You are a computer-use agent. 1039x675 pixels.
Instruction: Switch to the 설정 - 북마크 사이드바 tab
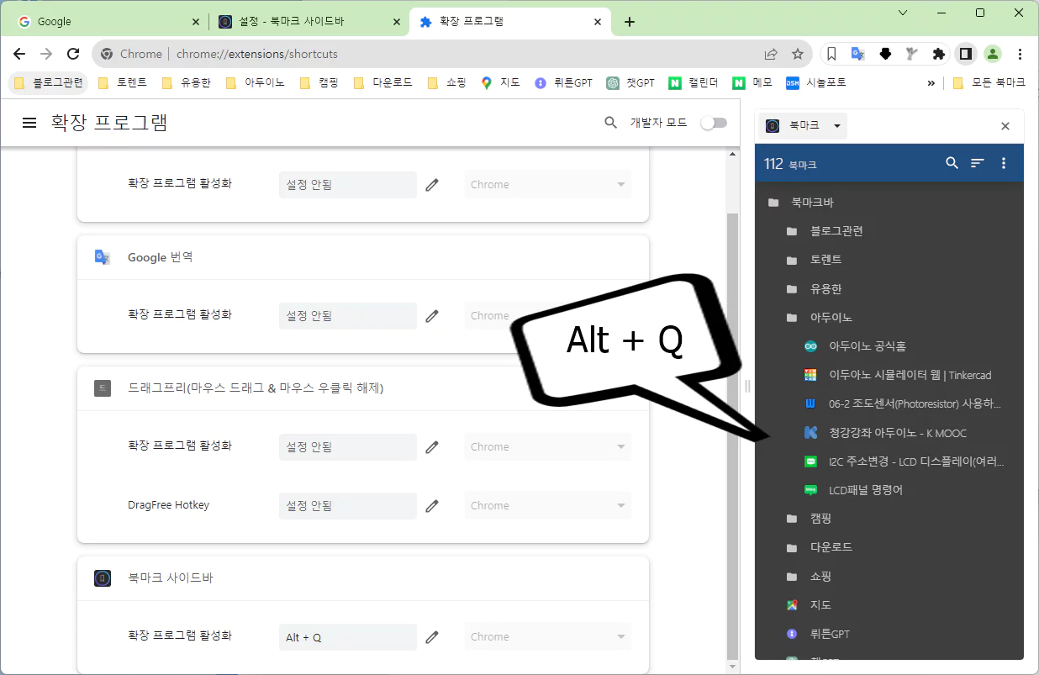tap(307, 22)
